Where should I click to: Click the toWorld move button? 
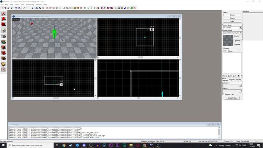point(232,79)
